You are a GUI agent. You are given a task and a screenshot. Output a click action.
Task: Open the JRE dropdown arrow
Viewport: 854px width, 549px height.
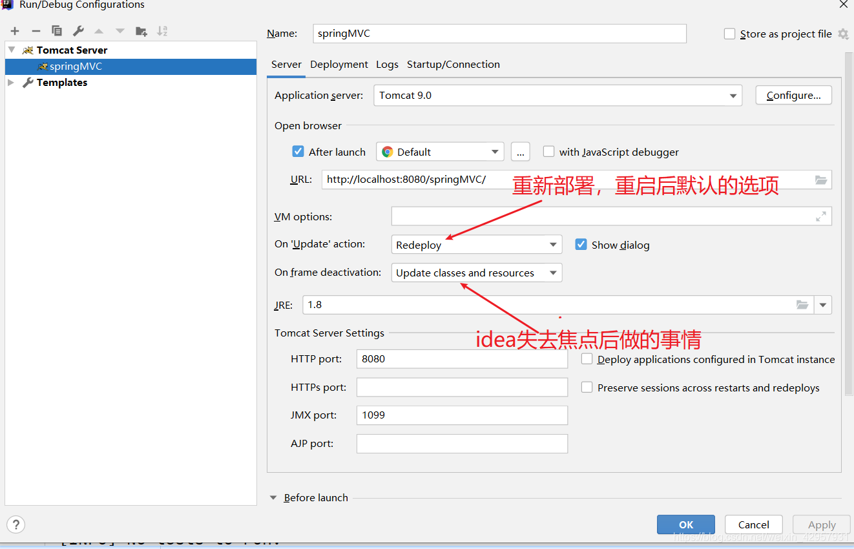(823, 305)
